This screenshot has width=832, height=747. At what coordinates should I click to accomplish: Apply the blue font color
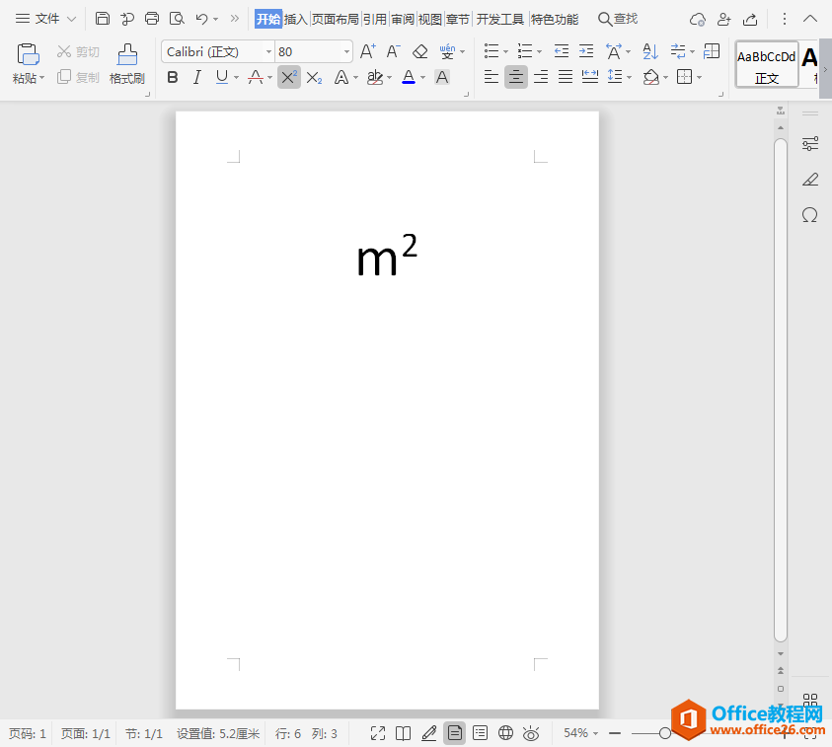coord(409,77)
